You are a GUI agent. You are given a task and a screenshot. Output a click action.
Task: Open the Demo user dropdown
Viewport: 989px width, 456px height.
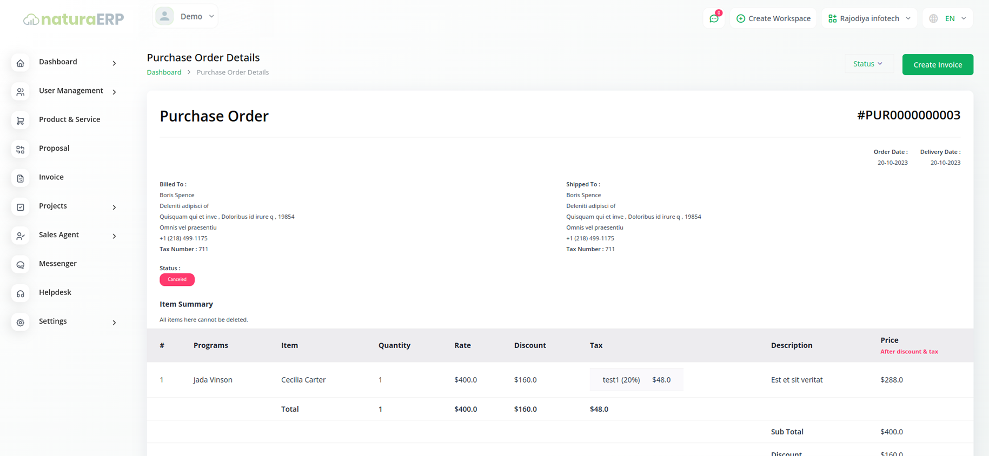click(185, 16)
